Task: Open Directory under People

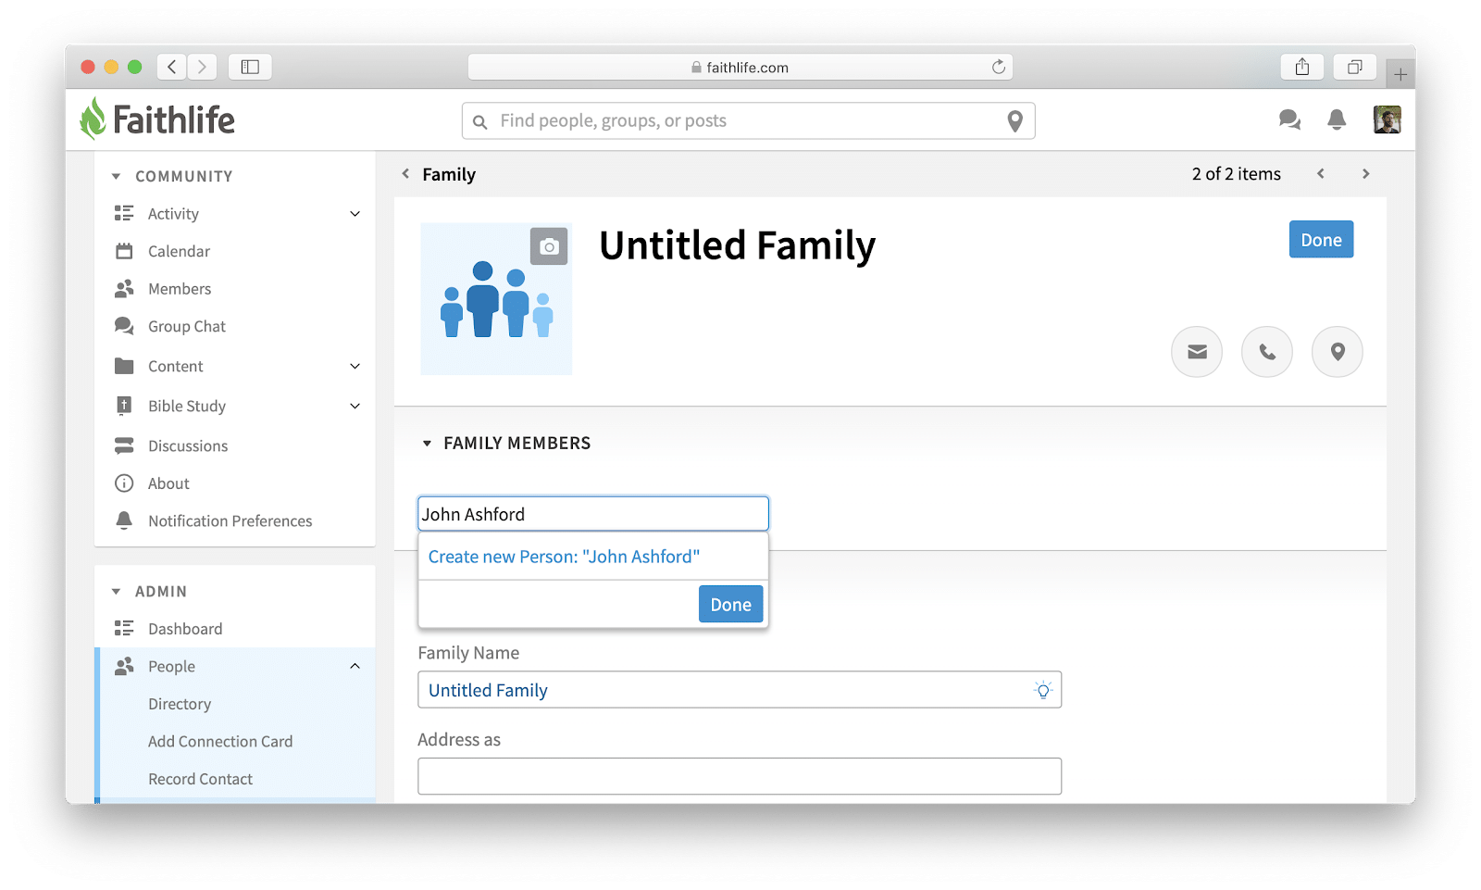Action: (x=180, y=704)
